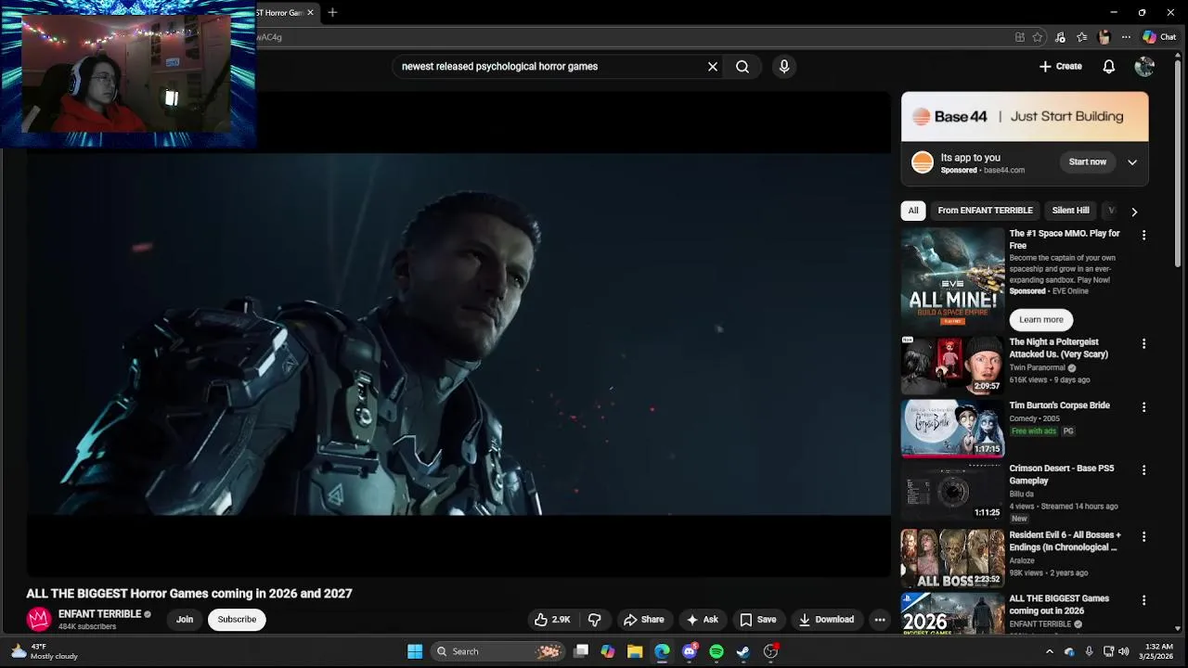Open the Edge profile picture
This screenshot has width=1188, height=668.
(x=1104, y=37)
